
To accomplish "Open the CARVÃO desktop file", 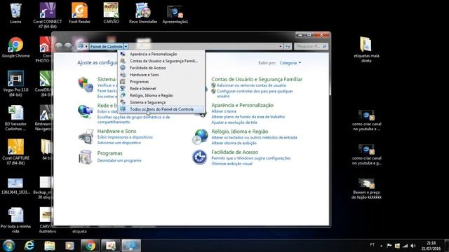I will (111, 13).
